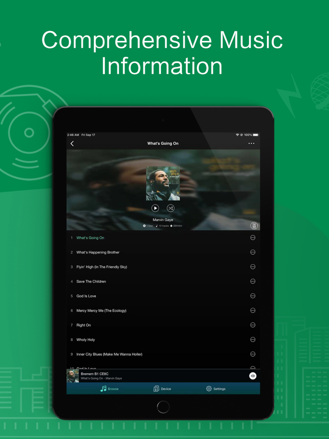Tap the Wi-Fi icon in status bar
The image size is (329, 439).
coord(237,135)
